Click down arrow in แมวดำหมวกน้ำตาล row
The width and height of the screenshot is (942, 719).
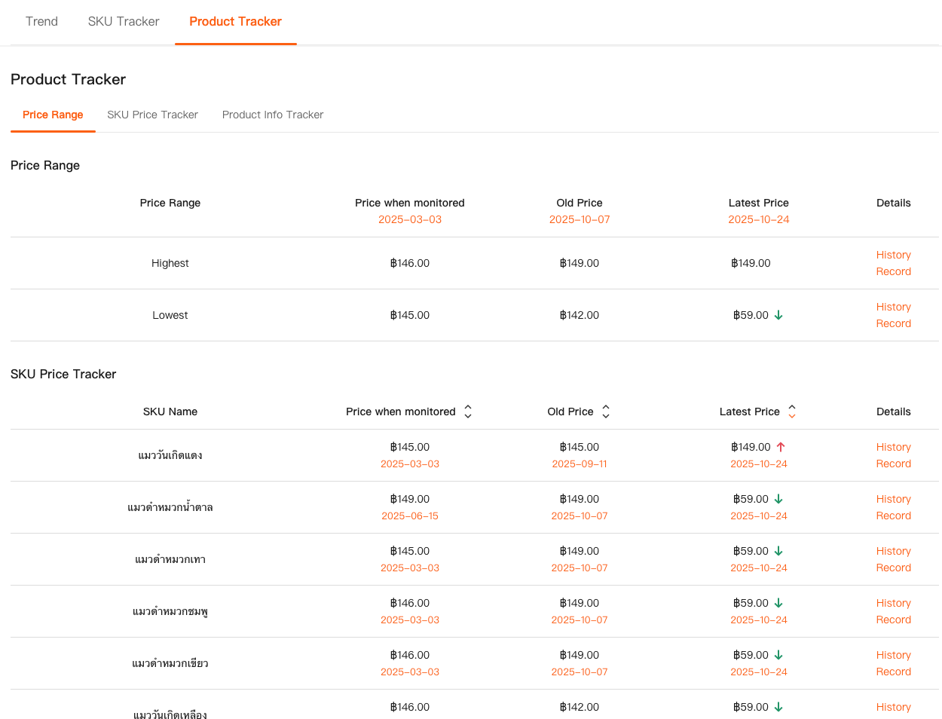(778, 499)
